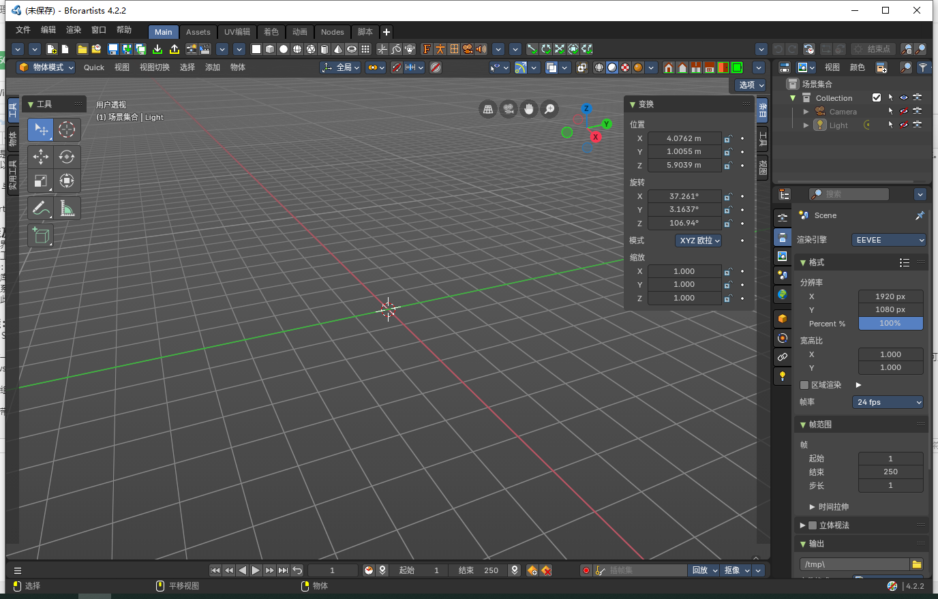Viewport: 938px width, 599px height.
Task: Switch to the Assets workspace tab
Action: click(x=198, y=32)
